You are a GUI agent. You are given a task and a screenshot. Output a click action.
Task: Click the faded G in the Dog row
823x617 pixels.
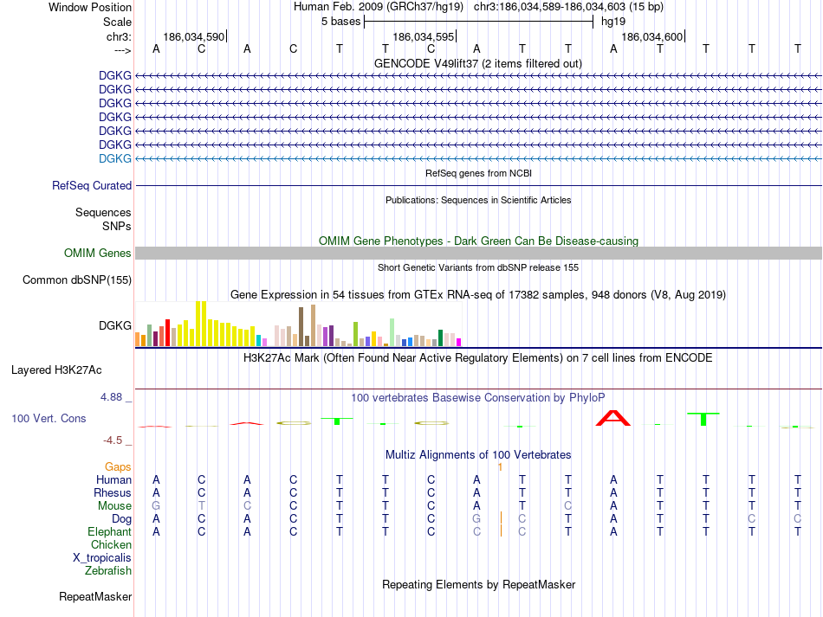pos(476,519)
